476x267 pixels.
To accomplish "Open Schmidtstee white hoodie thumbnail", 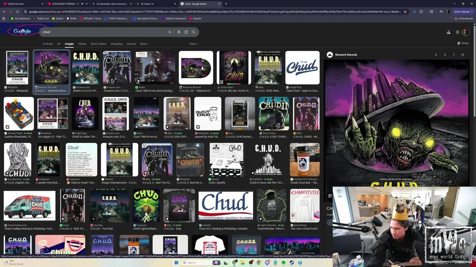I will pos(305,206).
